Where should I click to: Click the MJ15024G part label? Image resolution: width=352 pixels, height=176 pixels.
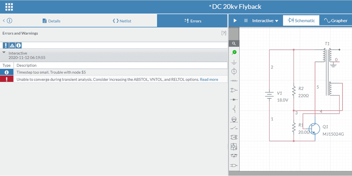tap(333, 134)
